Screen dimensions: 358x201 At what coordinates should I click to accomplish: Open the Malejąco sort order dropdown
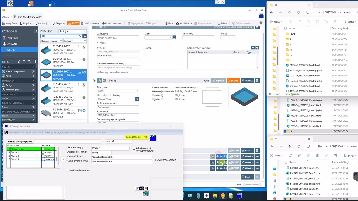(75, 41)
